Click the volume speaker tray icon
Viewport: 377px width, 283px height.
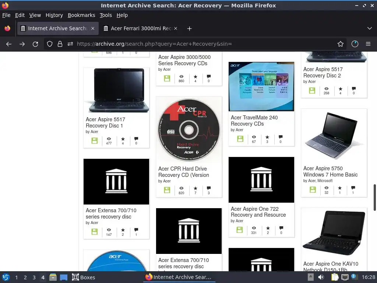(x=321, y=277)
